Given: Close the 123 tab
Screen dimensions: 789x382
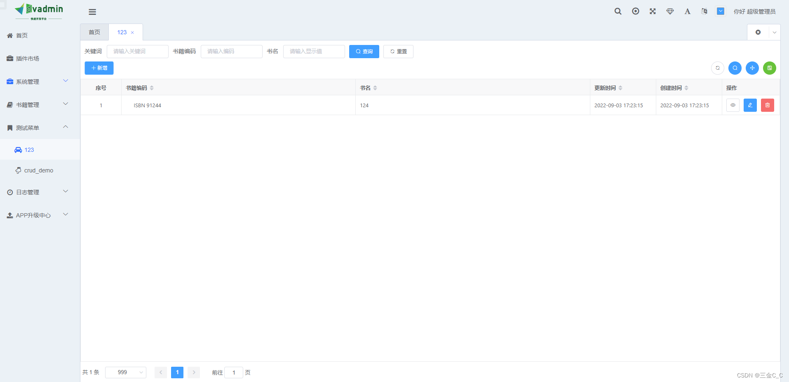Looking at the screenshot, I should 132,33.
